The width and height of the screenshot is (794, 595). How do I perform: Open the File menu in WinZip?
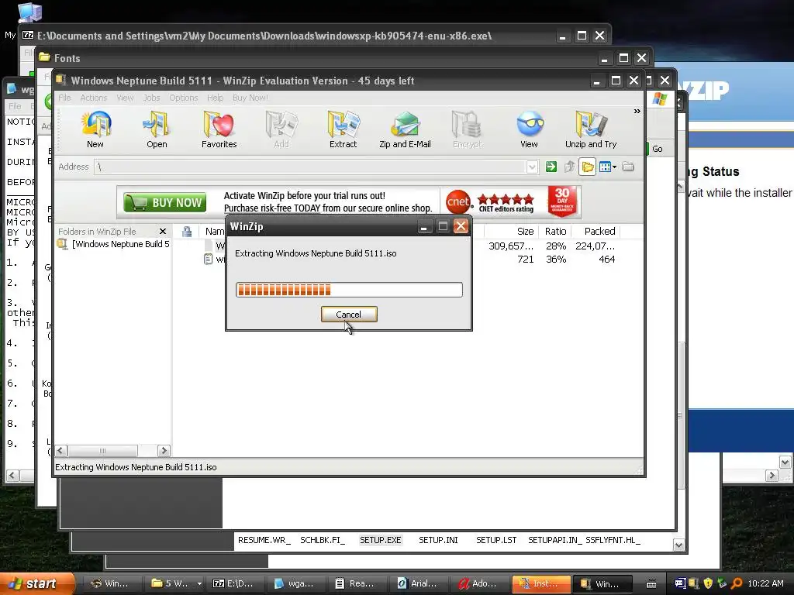[64, 98]
